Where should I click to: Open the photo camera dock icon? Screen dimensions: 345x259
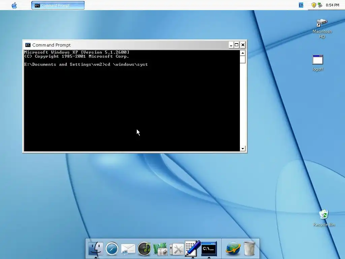click(160, 249)
